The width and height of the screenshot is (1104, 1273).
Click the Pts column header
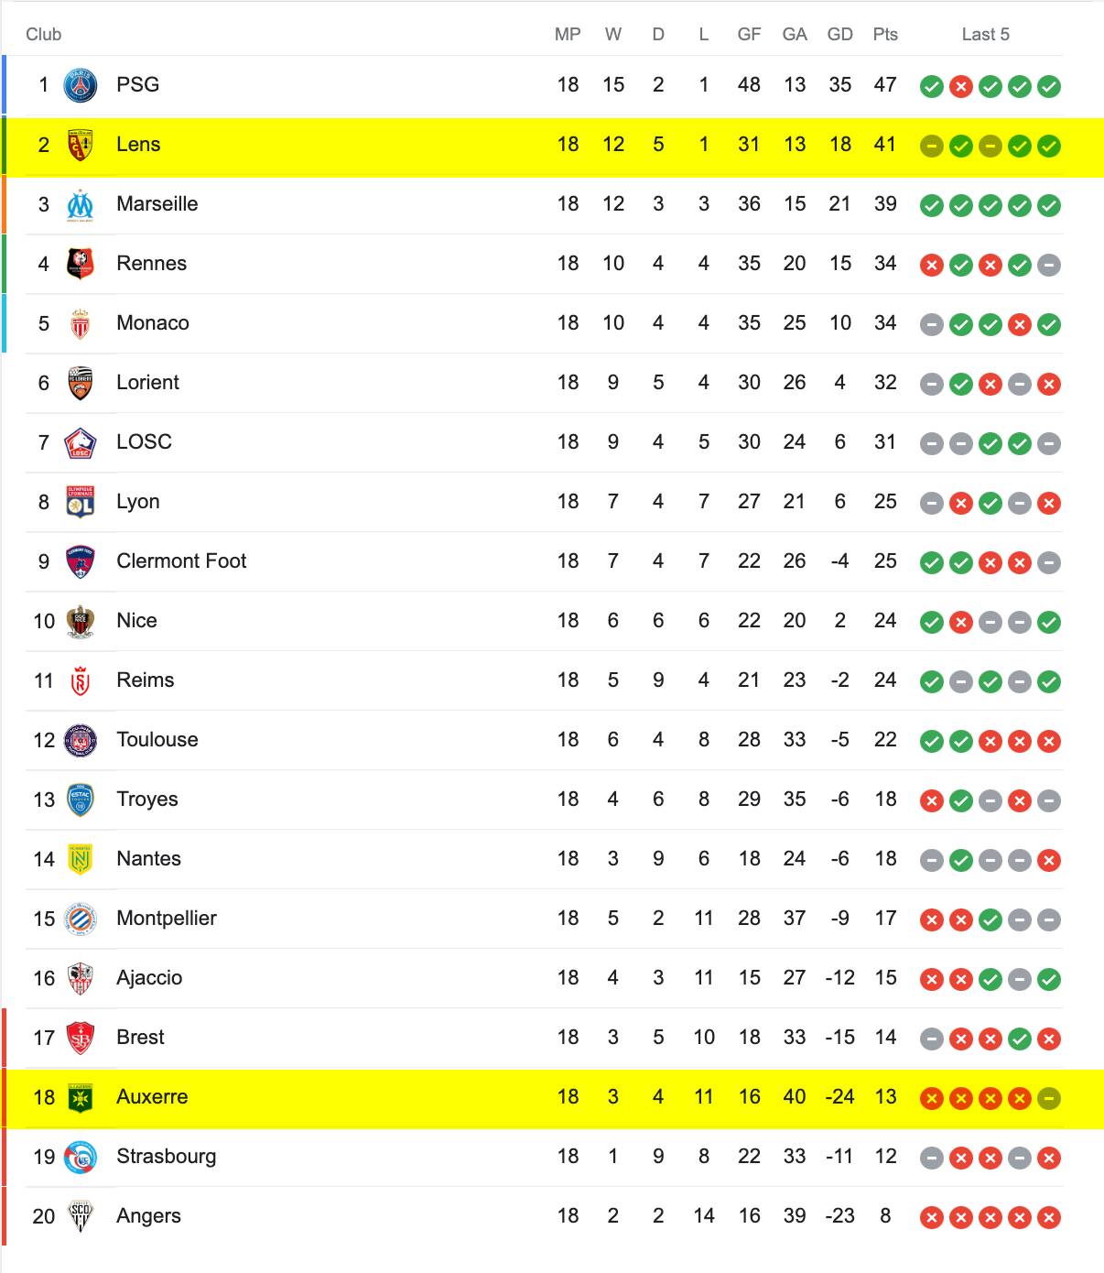click(885, 35)
